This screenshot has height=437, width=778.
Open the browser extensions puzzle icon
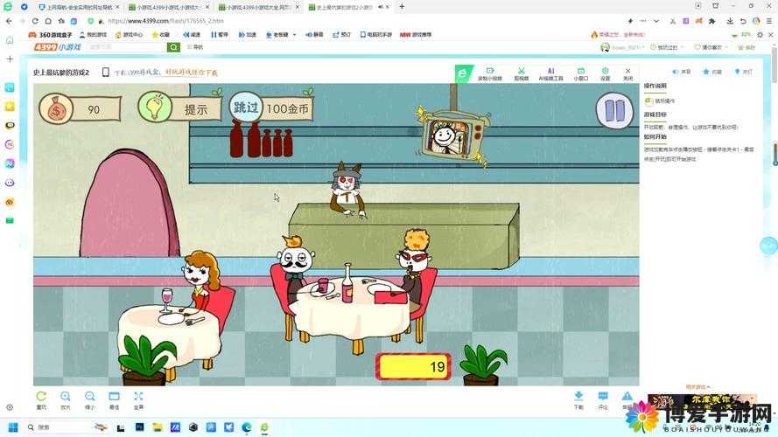pos(712,21)
